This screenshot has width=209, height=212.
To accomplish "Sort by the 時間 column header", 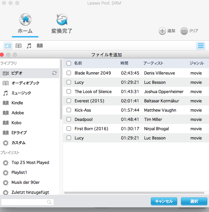I will point(124,63).
